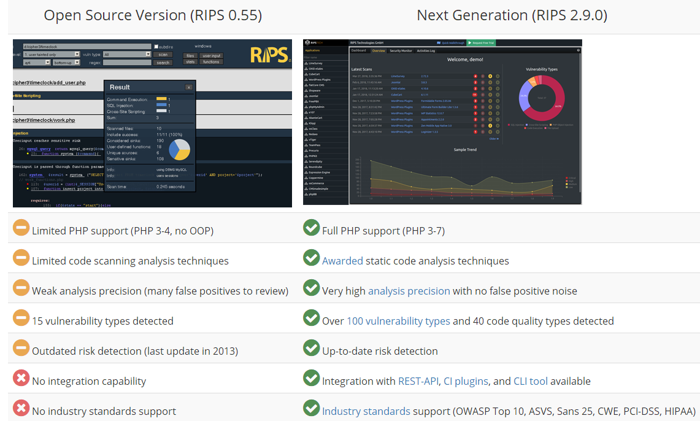
Task: Click the minus icon beside Outdated risk detection
Action: click(21, 348)
